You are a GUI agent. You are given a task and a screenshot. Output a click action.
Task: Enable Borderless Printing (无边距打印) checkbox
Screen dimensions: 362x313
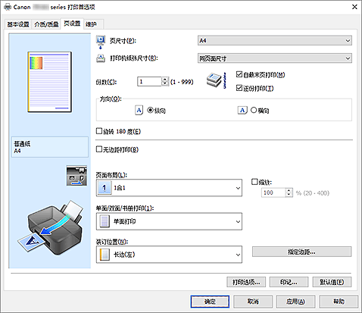[x=99, y=149]
